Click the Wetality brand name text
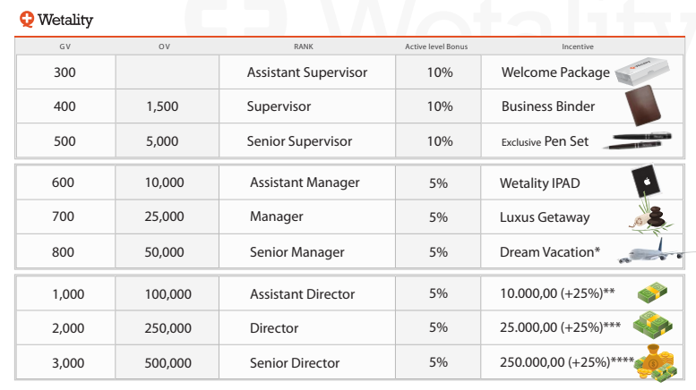Screen dimensions: 696x390 point(65,20)
